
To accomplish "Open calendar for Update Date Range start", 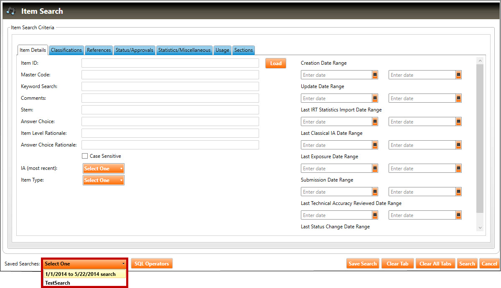I will [375, 98].
